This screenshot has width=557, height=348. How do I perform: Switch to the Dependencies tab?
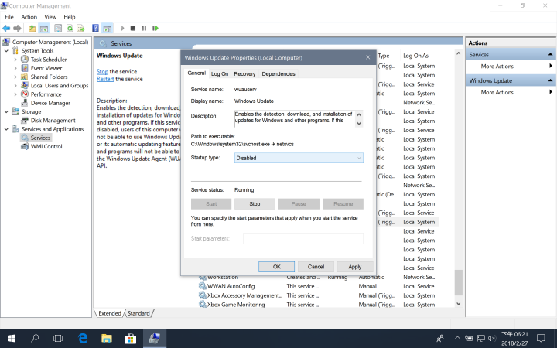(278, 74)
